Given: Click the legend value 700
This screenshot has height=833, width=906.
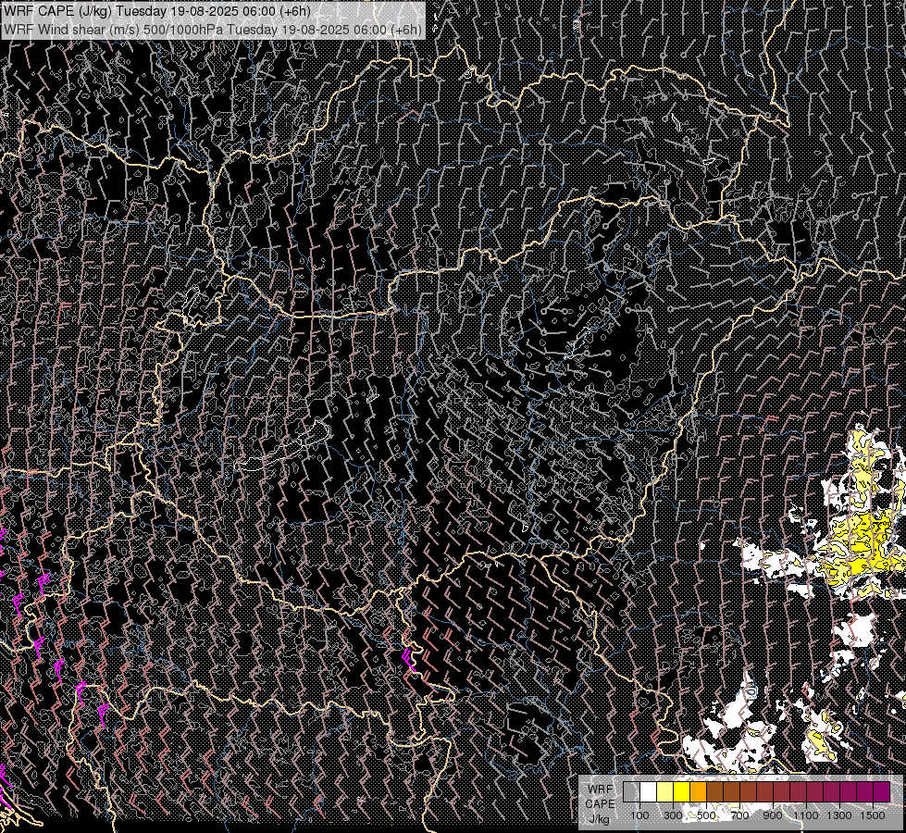Looking at the screenshot, I should point(739,815).
